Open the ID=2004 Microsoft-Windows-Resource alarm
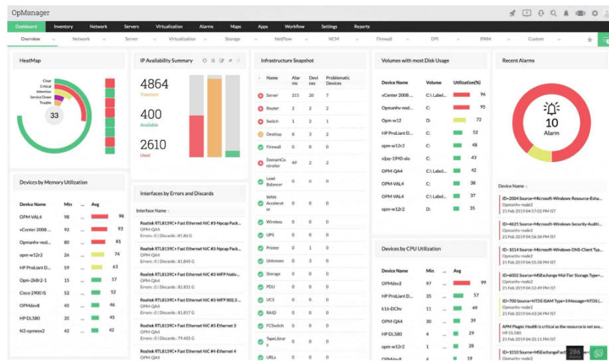609x362 pixels. pos(551,199)
